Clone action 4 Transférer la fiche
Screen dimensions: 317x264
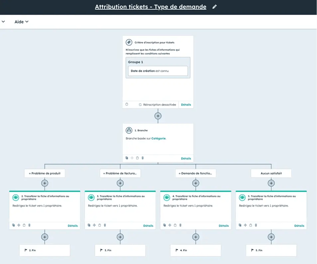coord(165,225)
